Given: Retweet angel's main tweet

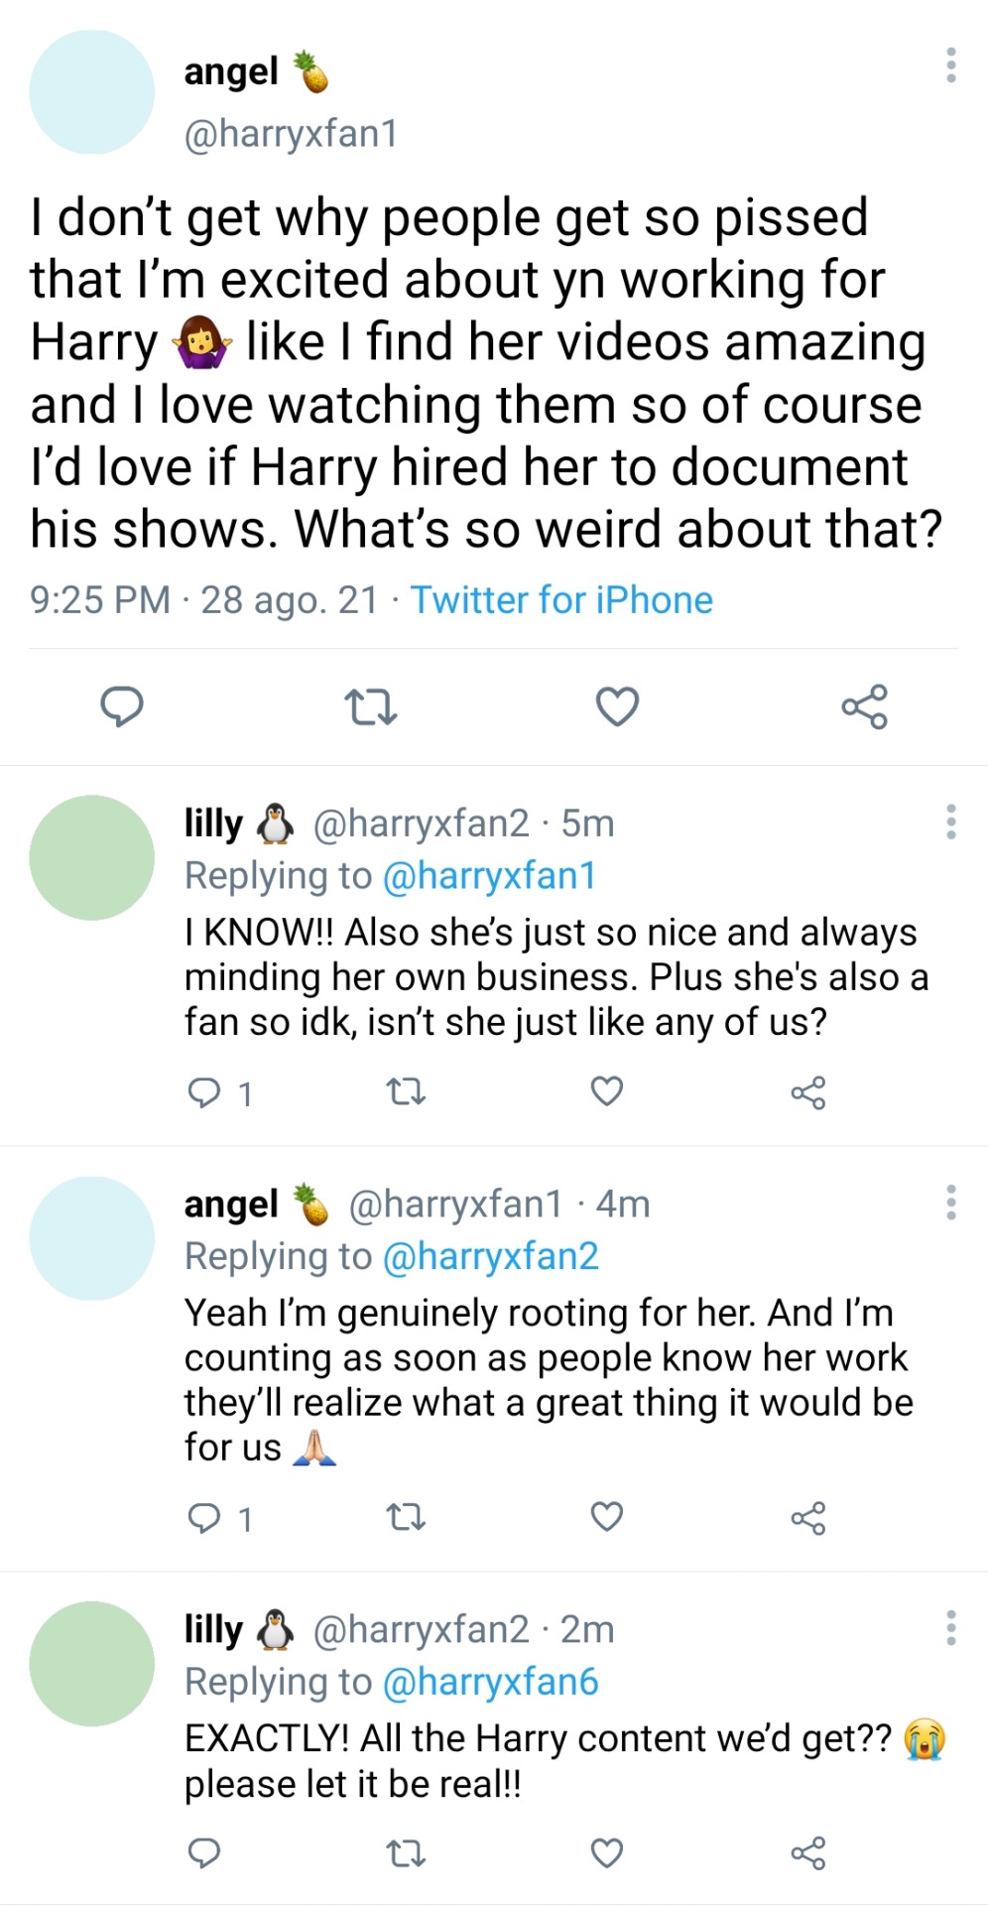Looking at the screenshot, I should 370,706.
